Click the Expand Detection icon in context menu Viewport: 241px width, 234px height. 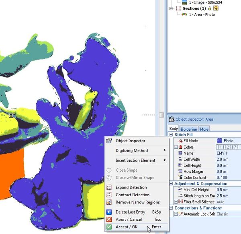click(x=109, y=187)
